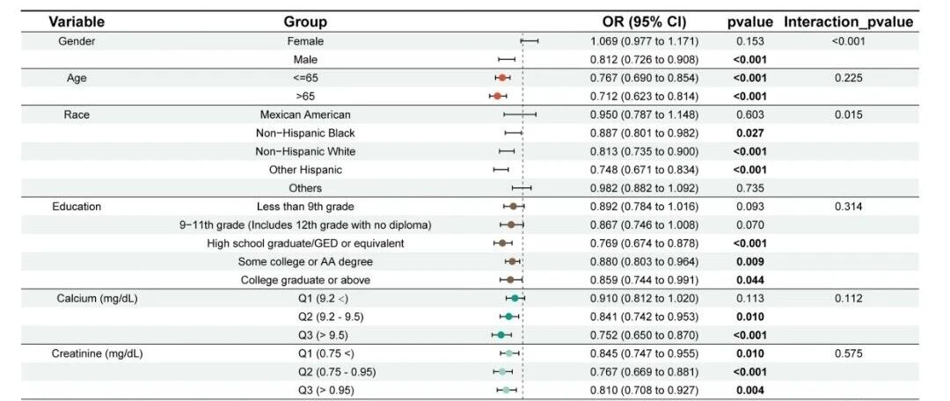Click the light green marker for Creatinine Q3
Image resolution: width=950 pixels, height=401 pixels.
[507, 390]
